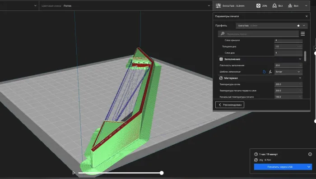Open the Зигзаг infill pattern dropdown
Image resolution: width=316 pixels, height=179 pixels.
click(288, 72)
